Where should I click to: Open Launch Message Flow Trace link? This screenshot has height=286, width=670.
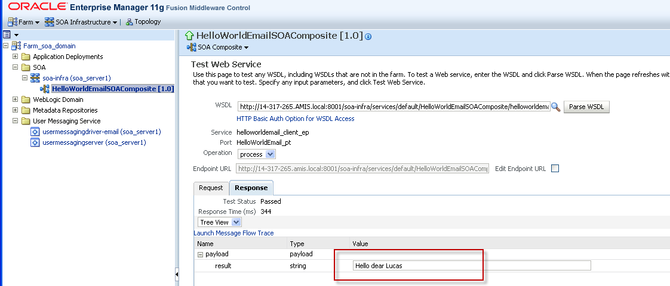pyautogui.click(x=233, y=233)
